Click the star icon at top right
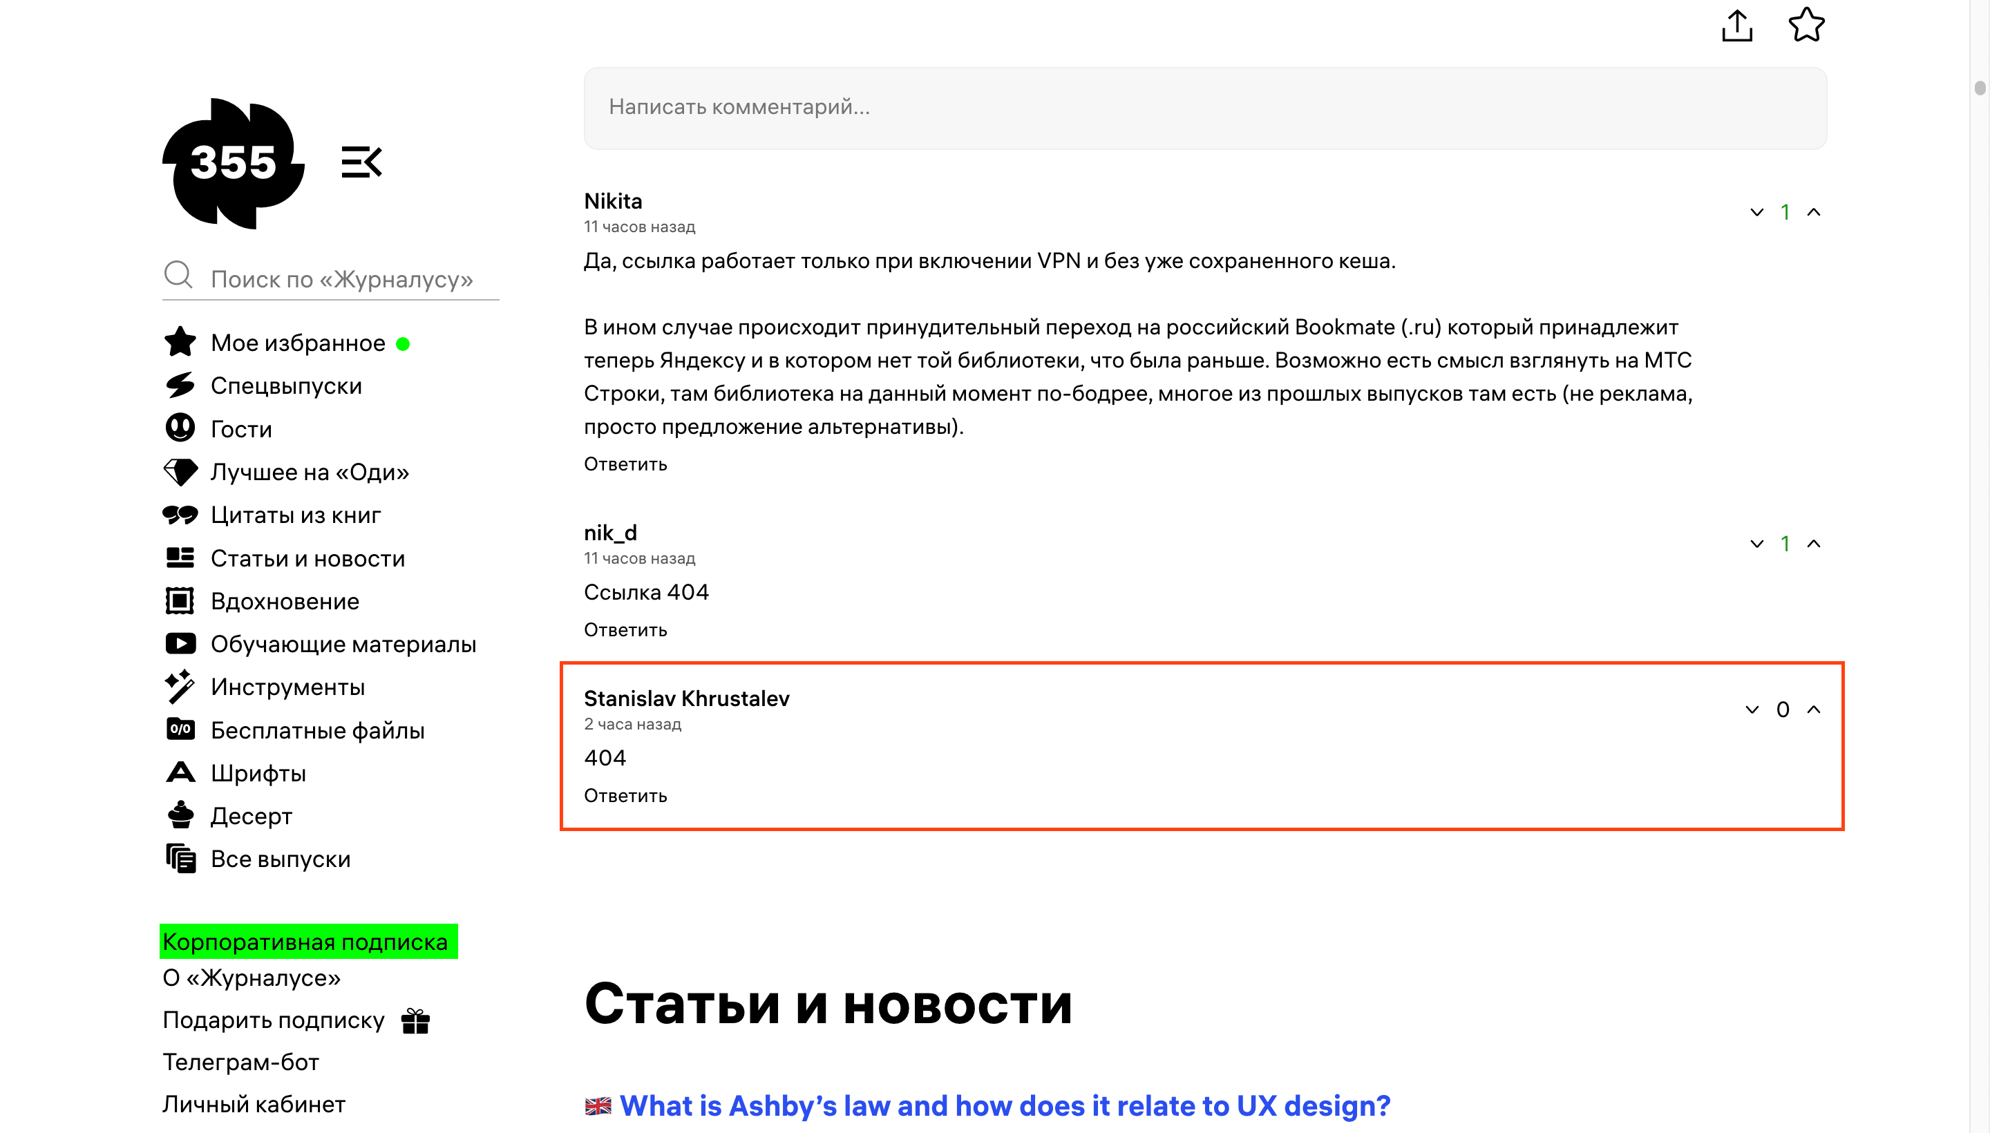 pos(1806,25)
